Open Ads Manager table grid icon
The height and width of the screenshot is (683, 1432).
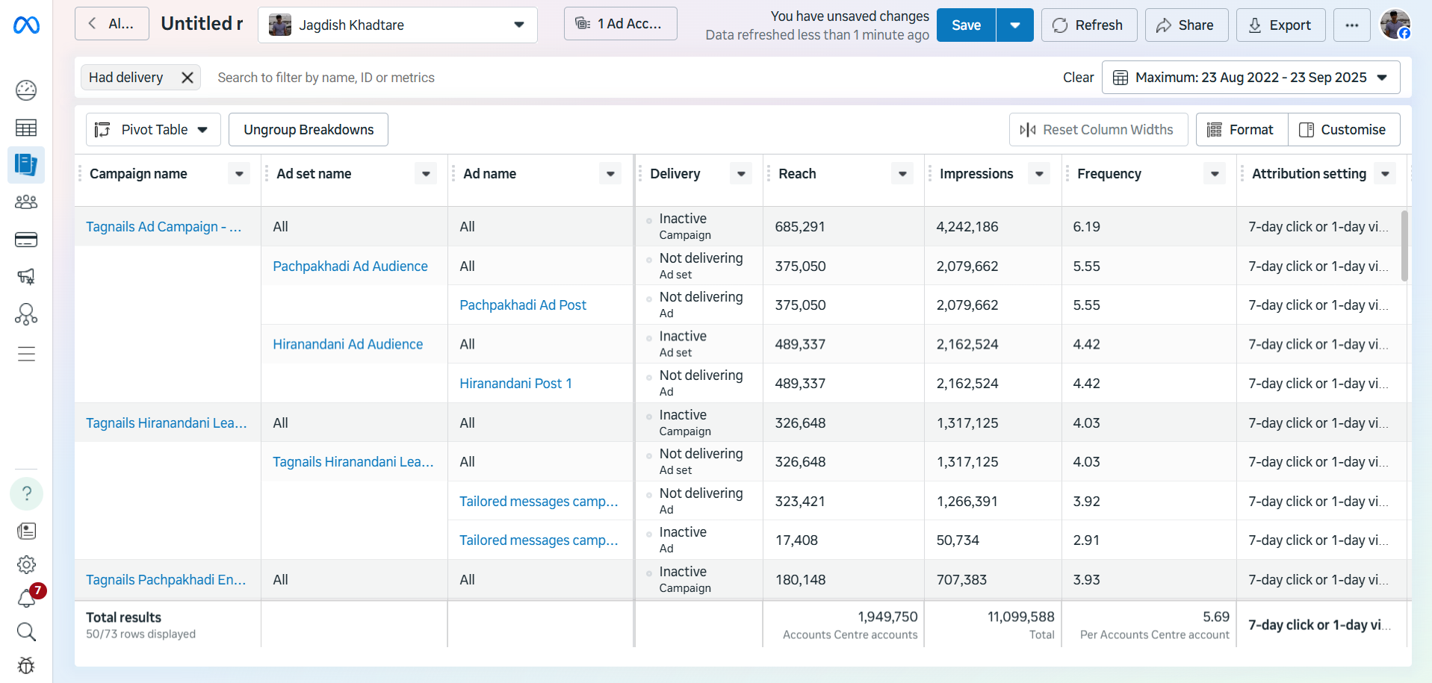point(26,128)
